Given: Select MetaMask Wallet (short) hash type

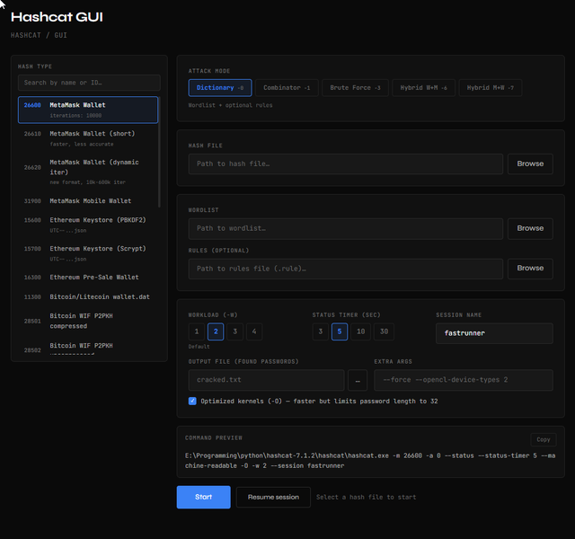Looking at the screenshot, I should (88, 138).
